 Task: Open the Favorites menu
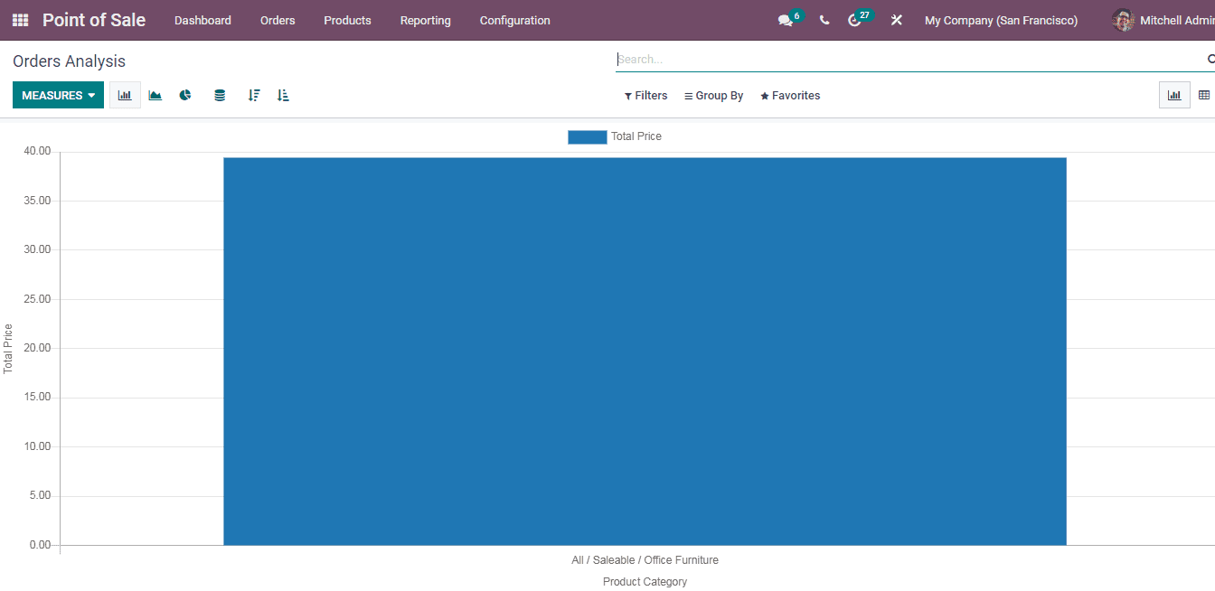[x=789, y=95]
